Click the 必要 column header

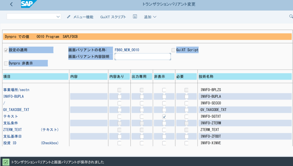186,76
